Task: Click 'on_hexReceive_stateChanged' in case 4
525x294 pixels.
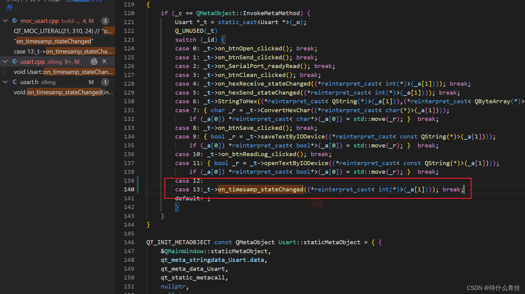Action: (x=264, y=83)
